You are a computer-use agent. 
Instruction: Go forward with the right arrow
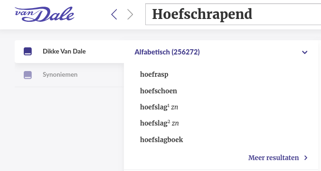coord(130,14)
